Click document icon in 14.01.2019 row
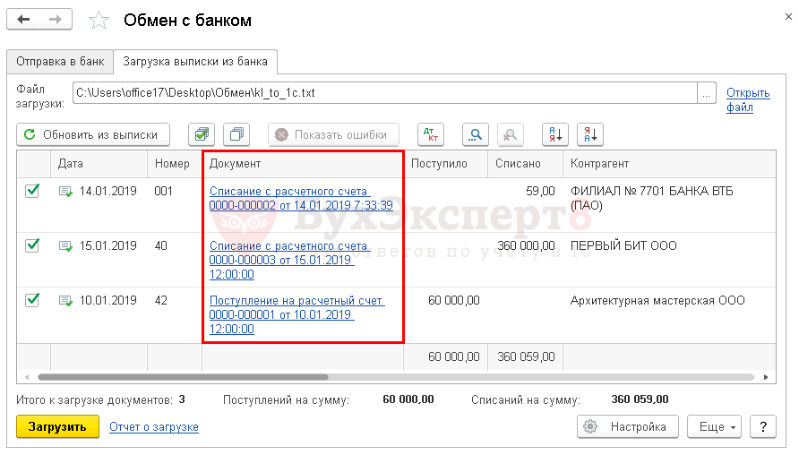This screenshot has height=455, width=799. 65,192
